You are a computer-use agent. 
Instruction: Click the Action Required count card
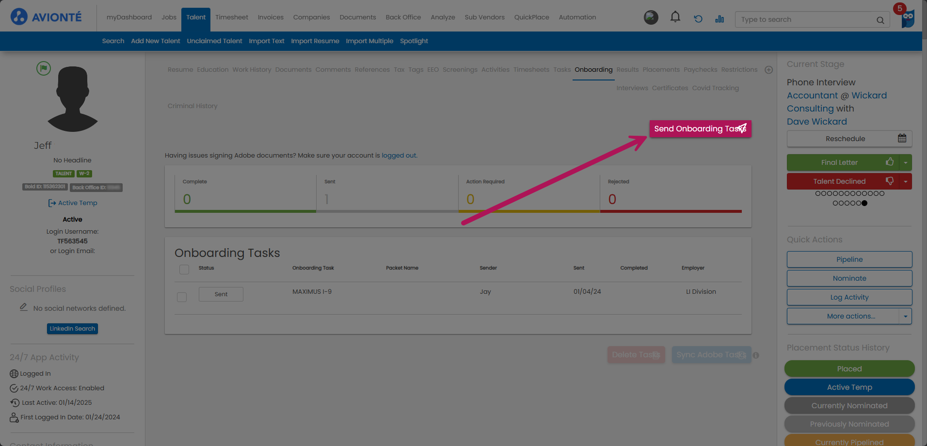tap(529, 194)
